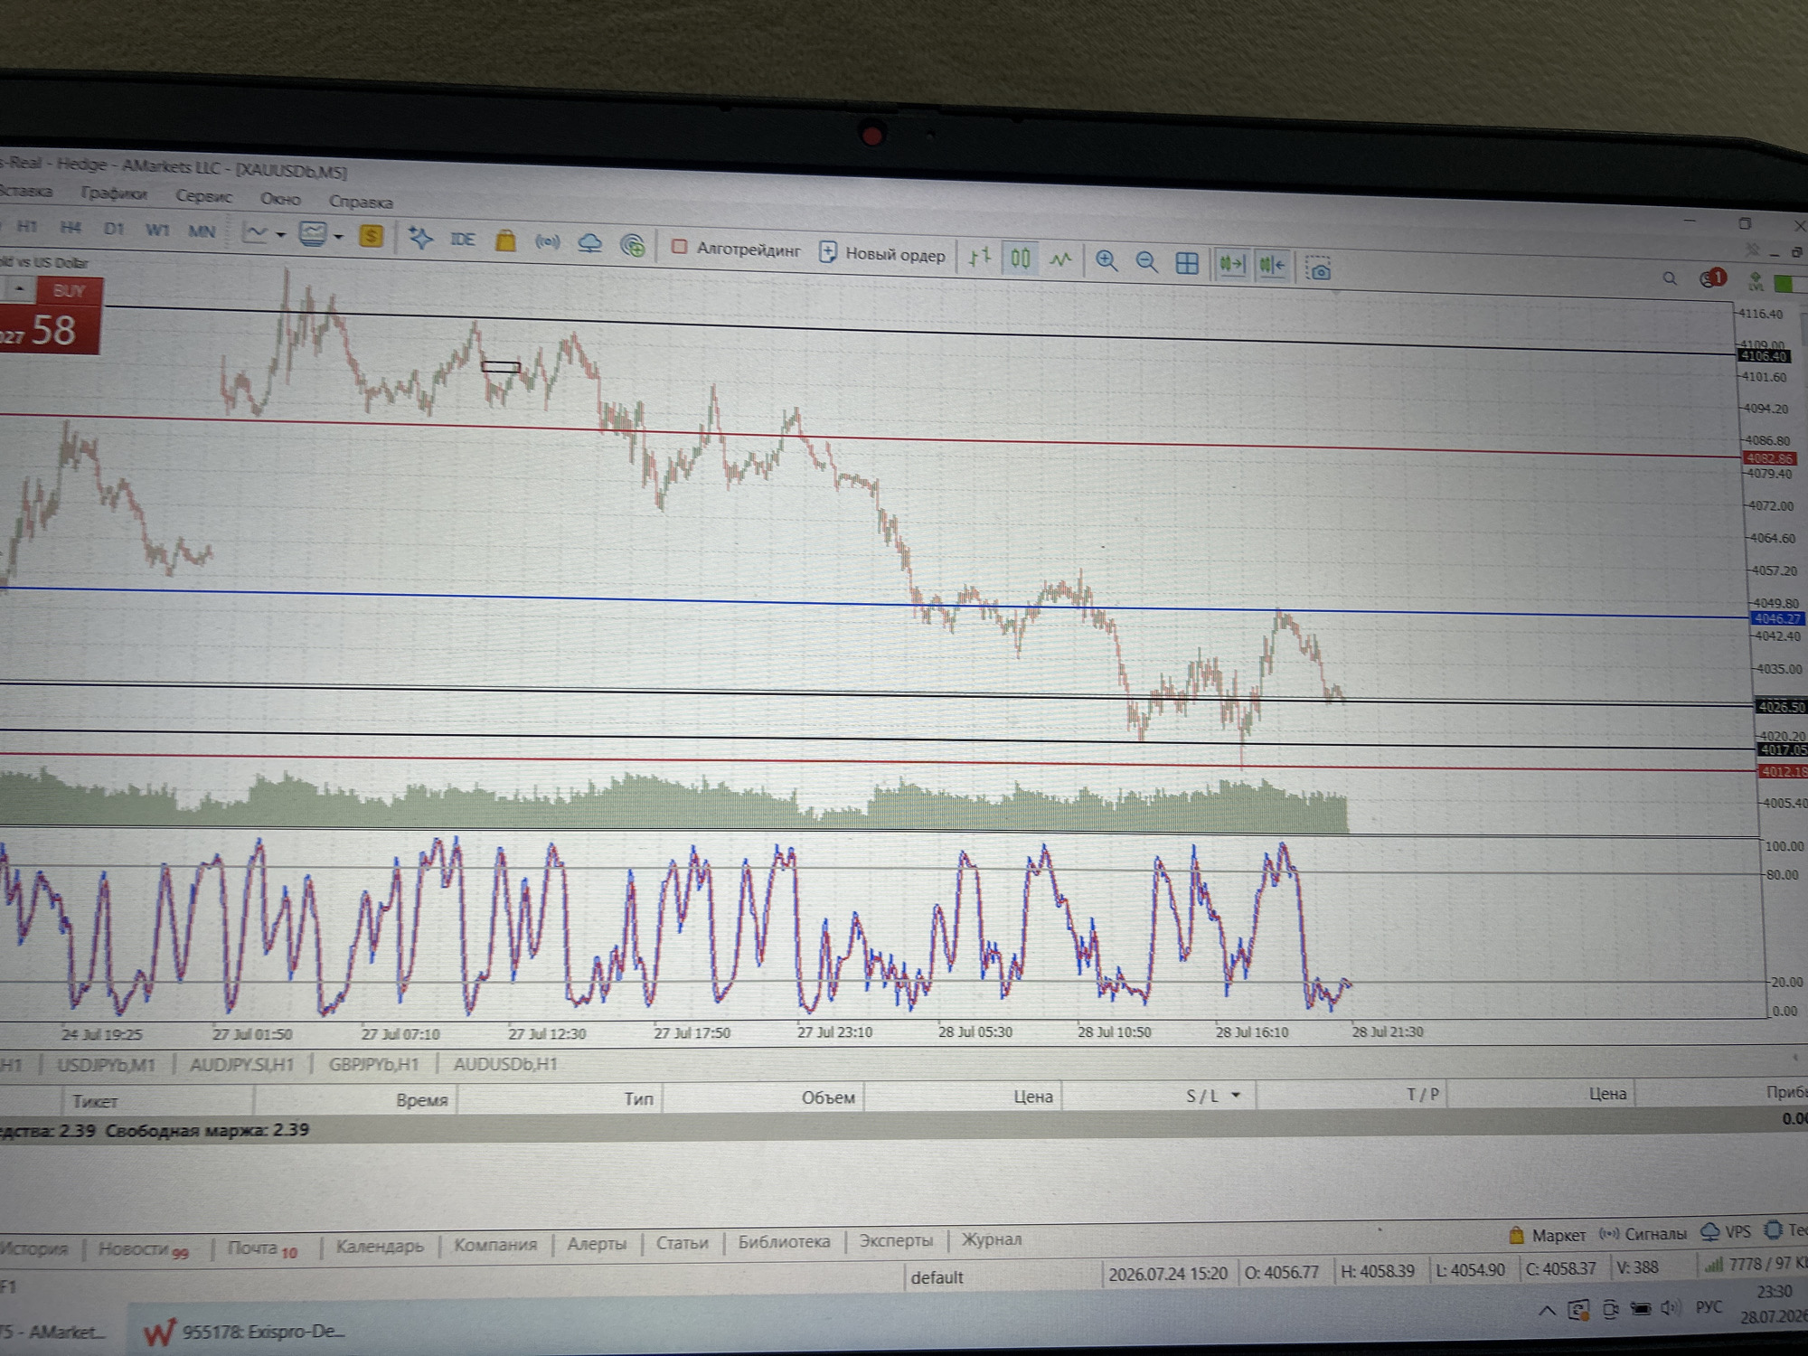Image resolution: width=1808 pixels, height=1356 pixels.
Task: Open the Почта tab
Action: (261, 1248)
